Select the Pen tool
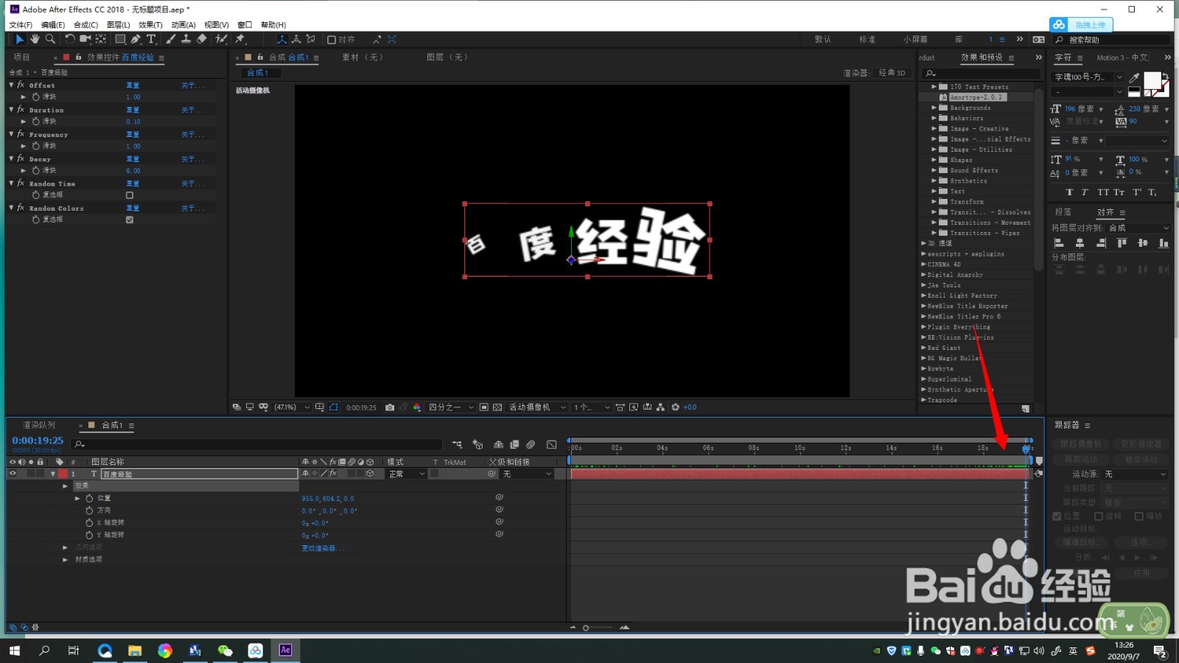Screen dimensions: 1179x663 point(136,39)
